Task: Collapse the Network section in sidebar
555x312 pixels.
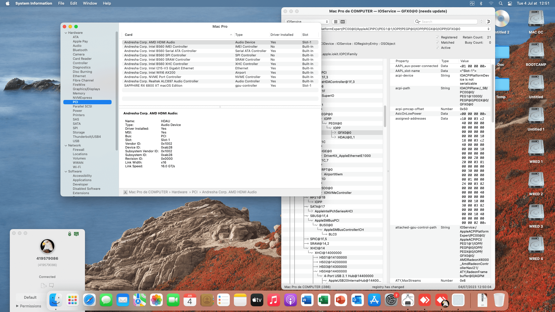Action: point(66,146)
